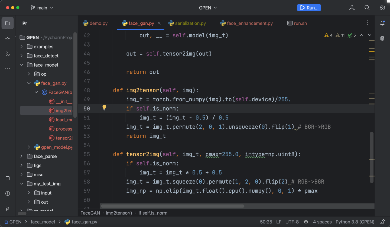Open the Project tool window icon

pyautogui.click(x=8, y=23)
